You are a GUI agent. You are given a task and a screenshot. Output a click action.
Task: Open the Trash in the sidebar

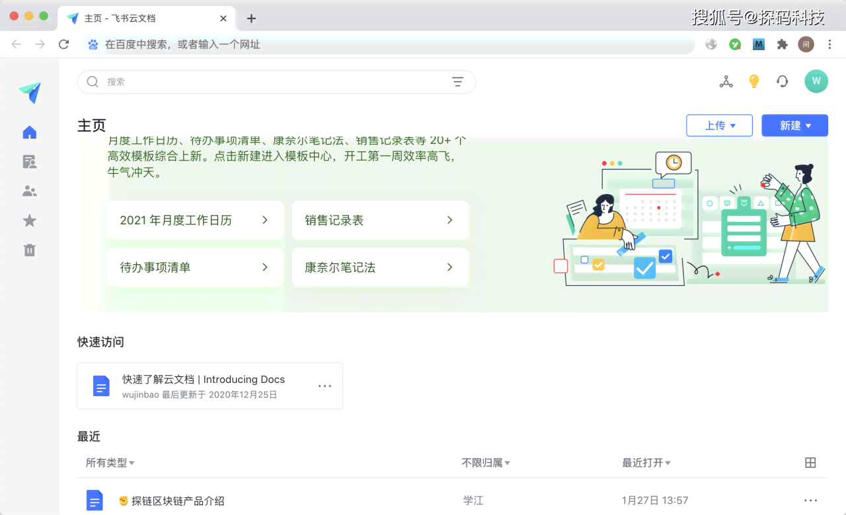tap(29, 250)
